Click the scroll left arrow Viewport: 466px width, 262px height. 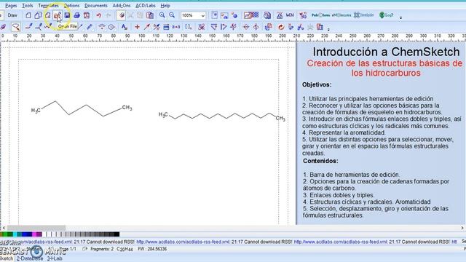pyautogui.click(x=3, y=228)
